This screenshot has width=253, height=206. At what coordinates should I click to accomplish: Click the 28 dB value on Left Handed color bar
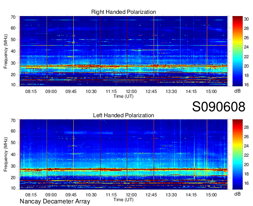246,127
